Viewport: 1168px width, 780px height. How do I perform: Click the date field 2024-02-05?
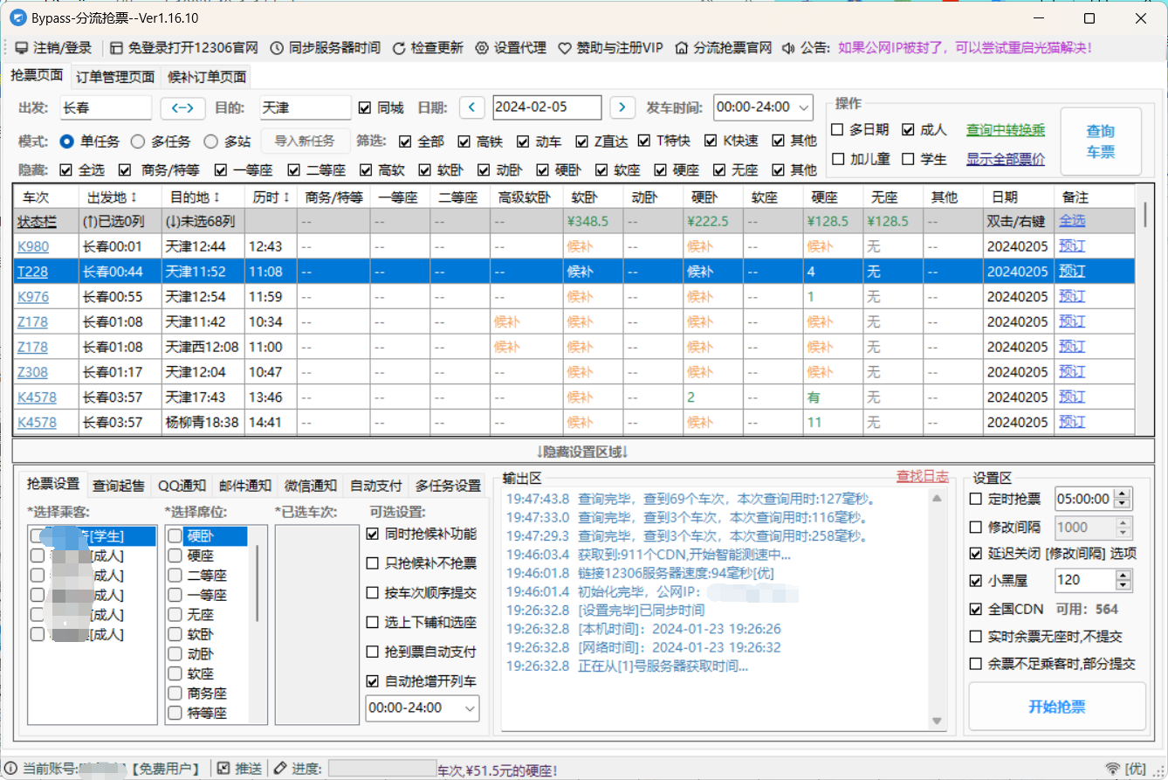pyautogui.click(x=547, y=107)
